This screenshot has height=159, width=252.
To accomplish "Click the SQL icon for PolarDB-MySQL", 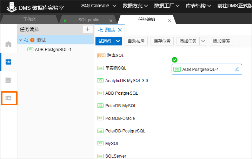I will 100,106.
